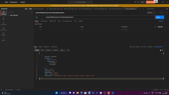Click the New button in Scratch Pad
The height and width of the screenshot is (95, 169).
point(26,9)
